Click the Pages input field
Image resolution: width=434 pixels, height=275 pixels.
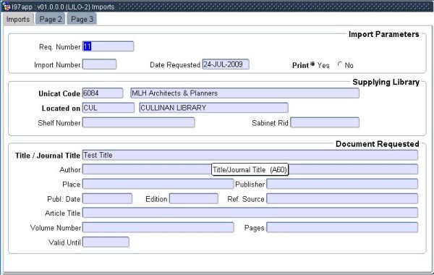[342, 227]
